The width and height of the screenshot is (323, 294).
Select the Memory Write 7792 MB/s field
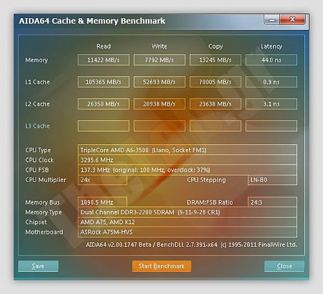click(160, 60)
